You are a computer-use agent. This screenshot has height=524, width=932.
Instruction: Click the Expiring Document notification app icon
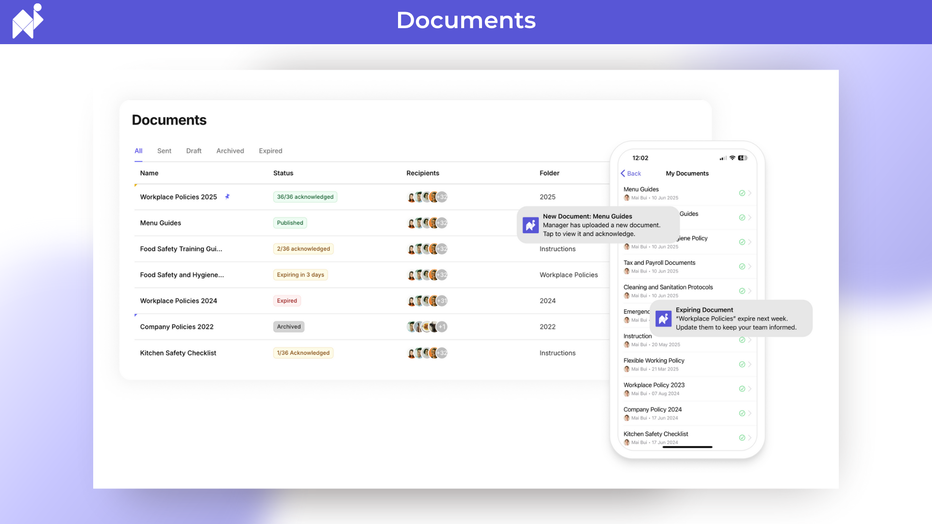pyautogui.click(x=664, y=319)
